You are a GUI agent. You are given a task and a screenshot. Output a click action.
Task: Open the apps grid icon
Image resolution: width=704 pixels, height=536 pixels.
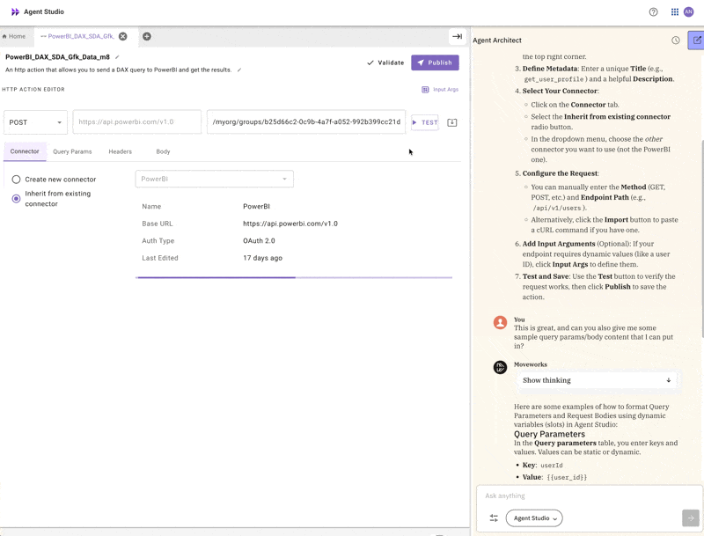[x=674, y=12]
